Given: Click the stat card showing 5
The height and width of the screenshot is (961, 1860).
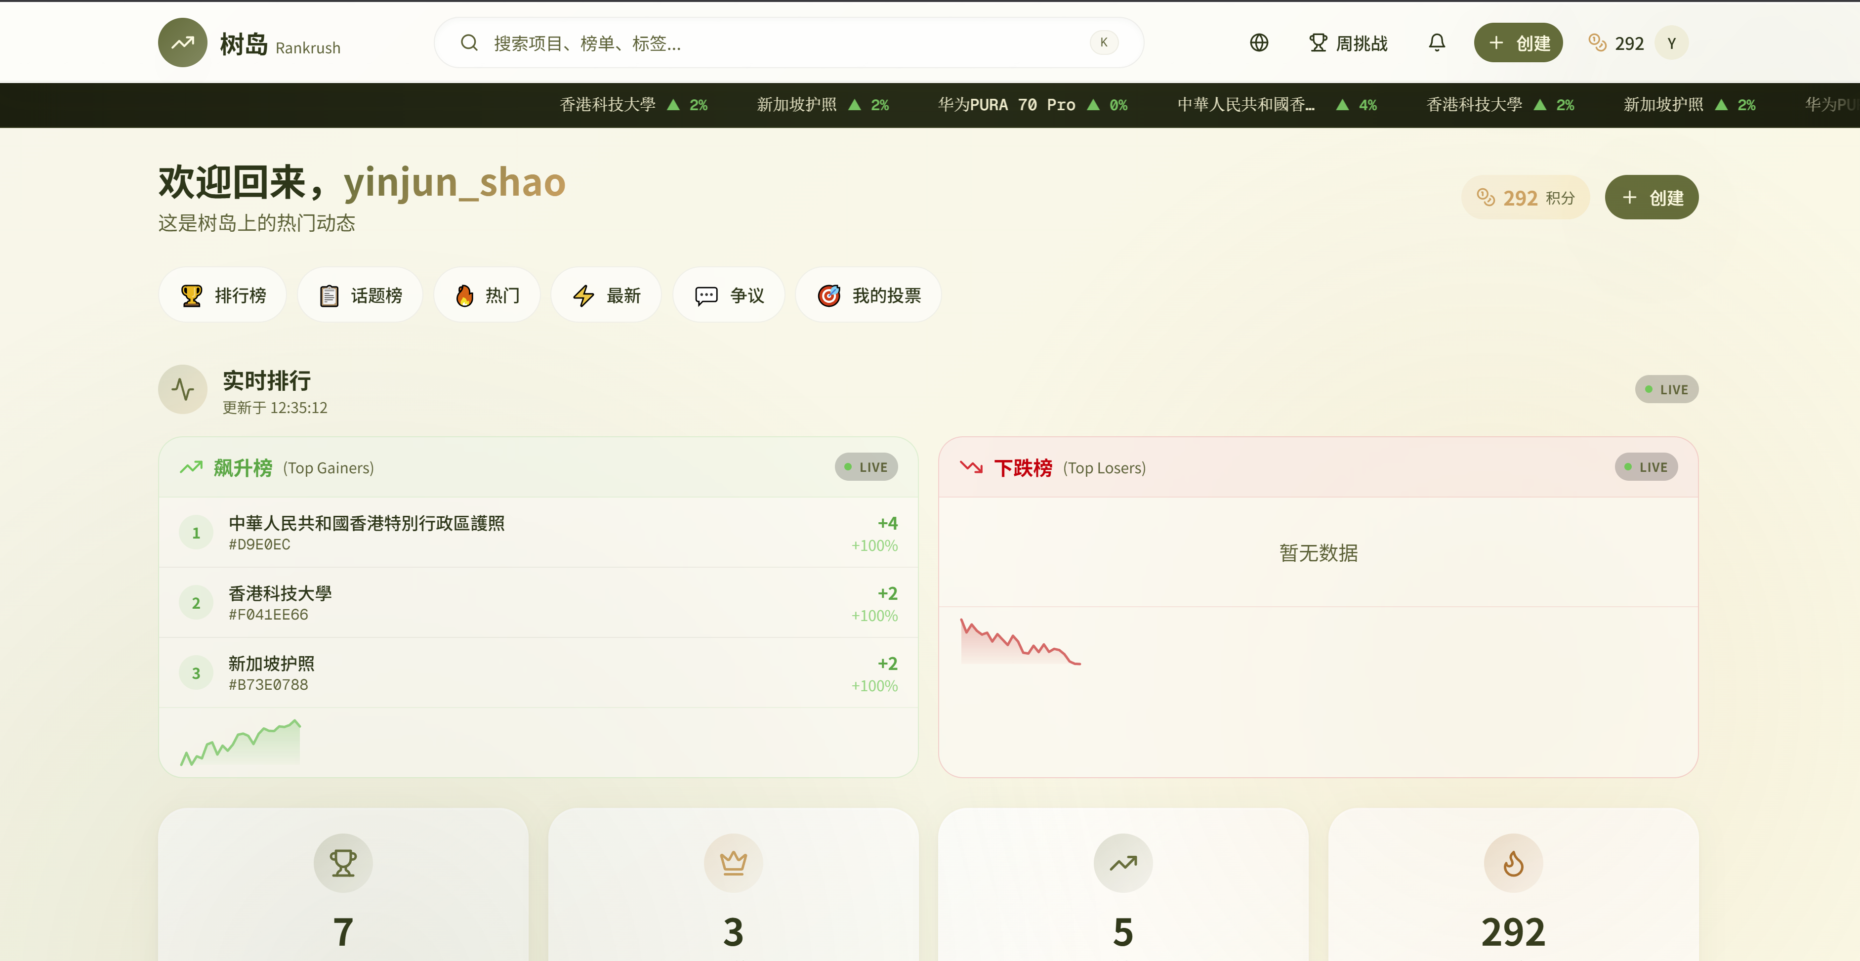Looking at the screenshot, I should point(1123,885).
